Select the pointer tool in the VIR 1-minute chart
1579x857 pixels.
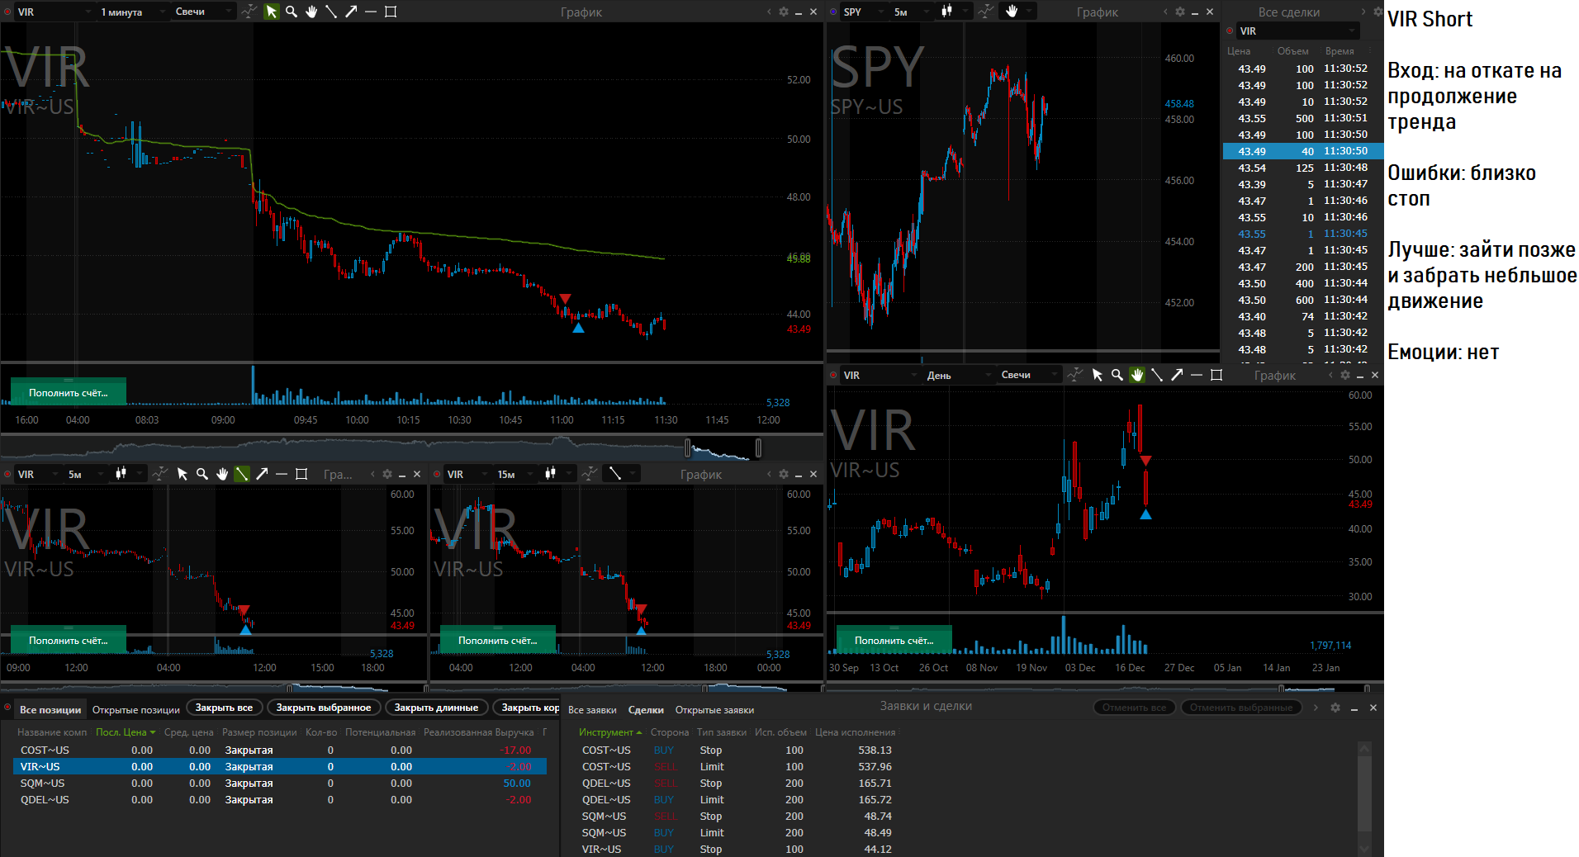point(271,12)
